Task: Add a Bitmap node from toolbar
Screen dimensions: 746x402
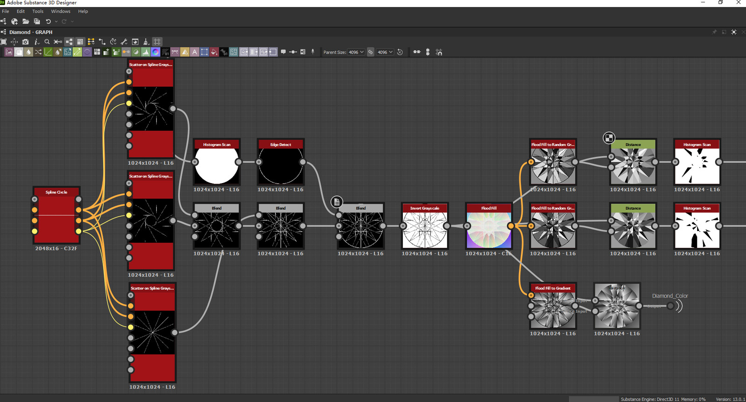Action: [9, 52]
